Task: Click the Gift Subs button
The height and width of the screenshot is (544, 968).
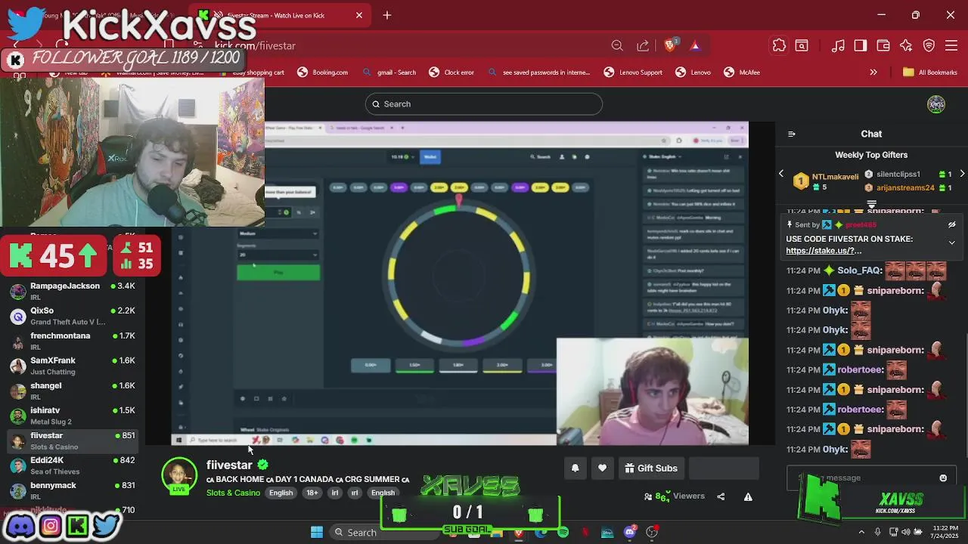Action: 650,468
